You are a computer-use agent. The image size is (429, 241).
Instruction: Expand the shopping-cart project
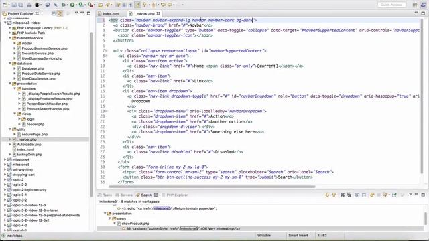pyautogui.click(x=5, y=175)
